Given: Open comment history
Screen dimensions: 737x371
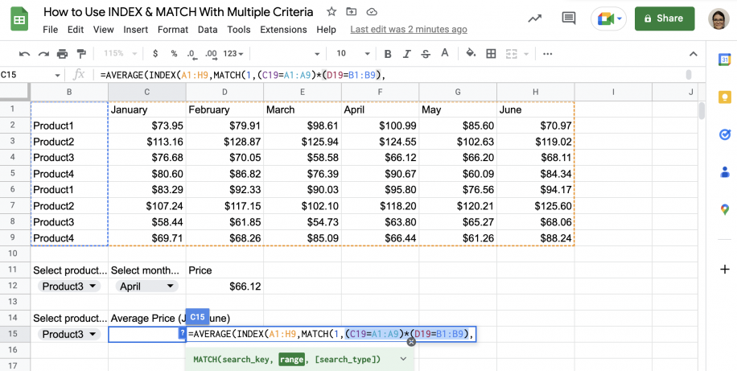Looking at the screenshot, I should tap(569, 19).
